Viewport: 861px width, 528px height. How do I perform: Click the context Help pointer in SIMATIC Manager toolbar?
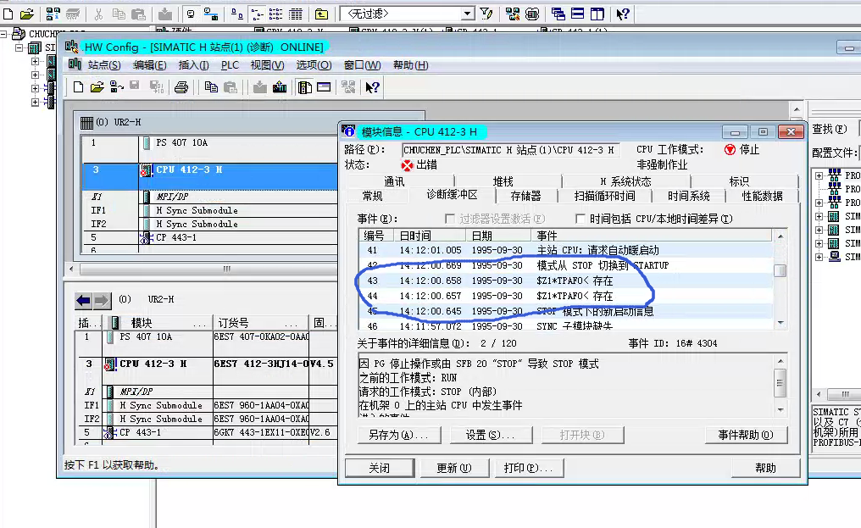pos(623,14)
